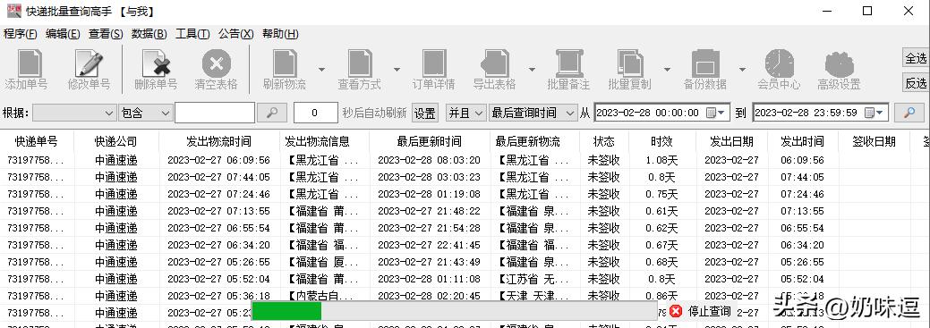Screen dimensions: 930x328
Task: Click the cell 2023-02-27 21:48:22
Action: 429,211
